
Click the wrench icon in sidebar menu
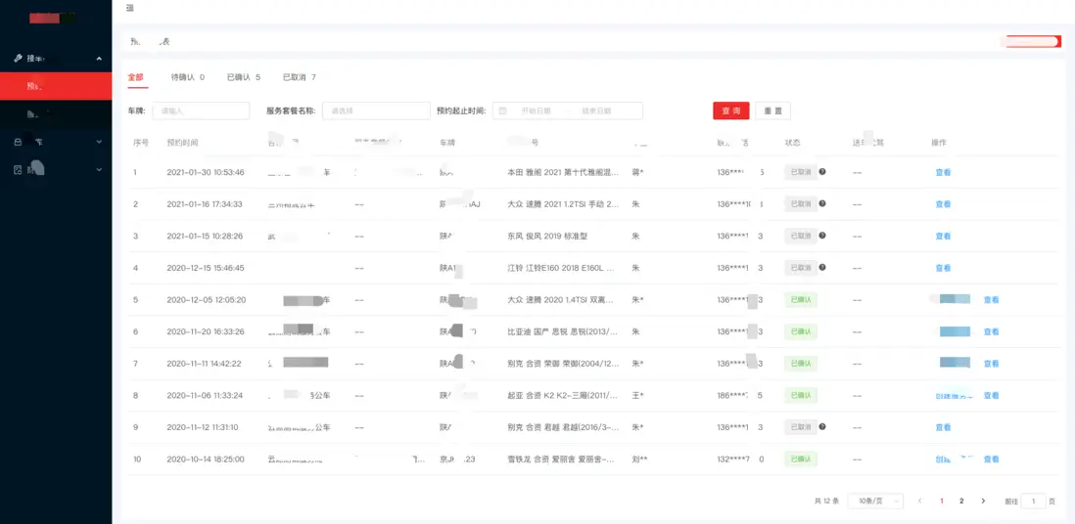point(18,59)
